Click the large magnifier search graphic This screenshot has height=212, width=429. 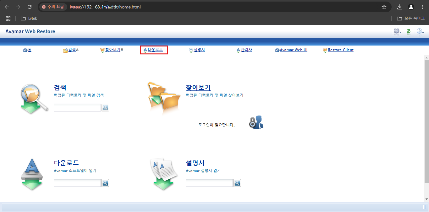tap(34, 99)
